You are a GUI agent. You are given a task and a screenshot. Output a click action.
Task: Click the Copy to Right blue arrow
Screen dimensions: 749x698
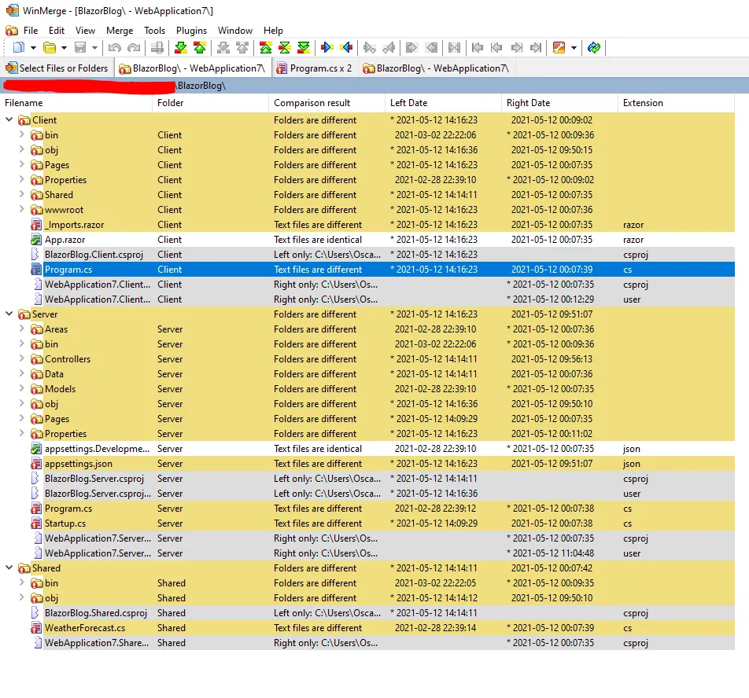click(x=327, y=47)
